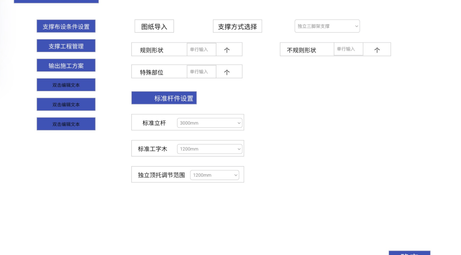Click the 标准立杆 label
Image resolution: width=461 pixels, height=255 pixels.
pos(154,123)
